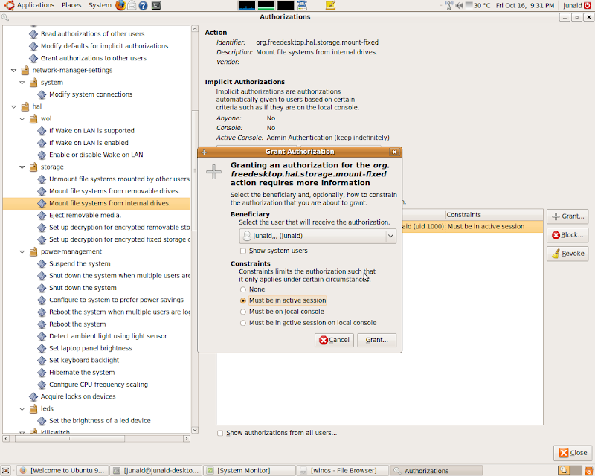Select the None constraint option
Screen dimensions: 595x476
[x=243, y=289]
